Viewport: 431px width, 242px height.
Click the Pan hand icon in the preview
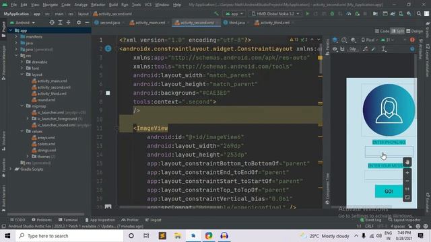(x=407, y=162)
